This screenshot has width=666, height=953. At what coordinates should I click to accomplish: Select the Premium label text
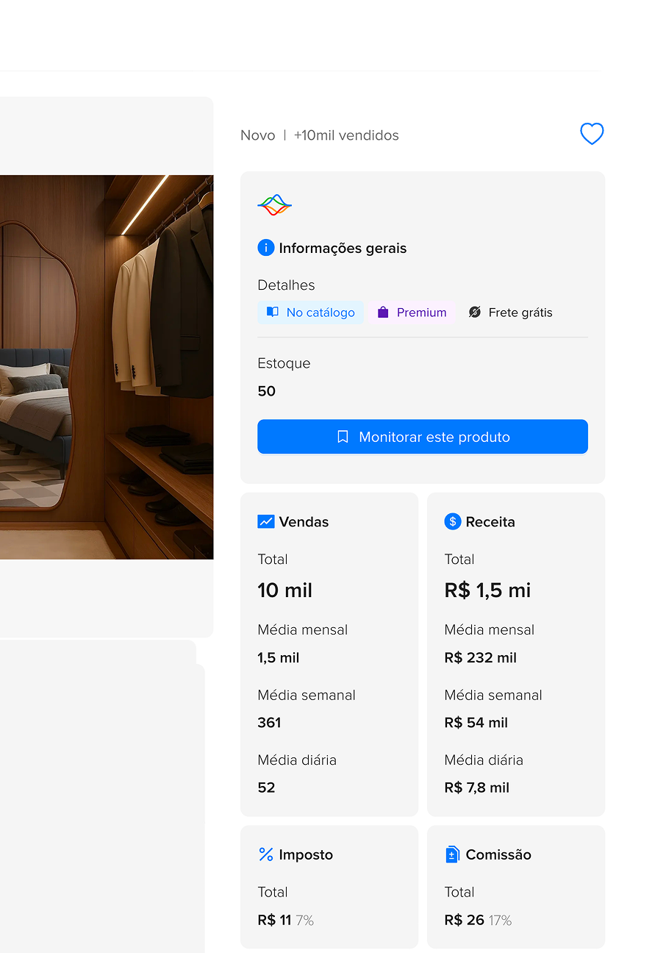pos(421,313)
